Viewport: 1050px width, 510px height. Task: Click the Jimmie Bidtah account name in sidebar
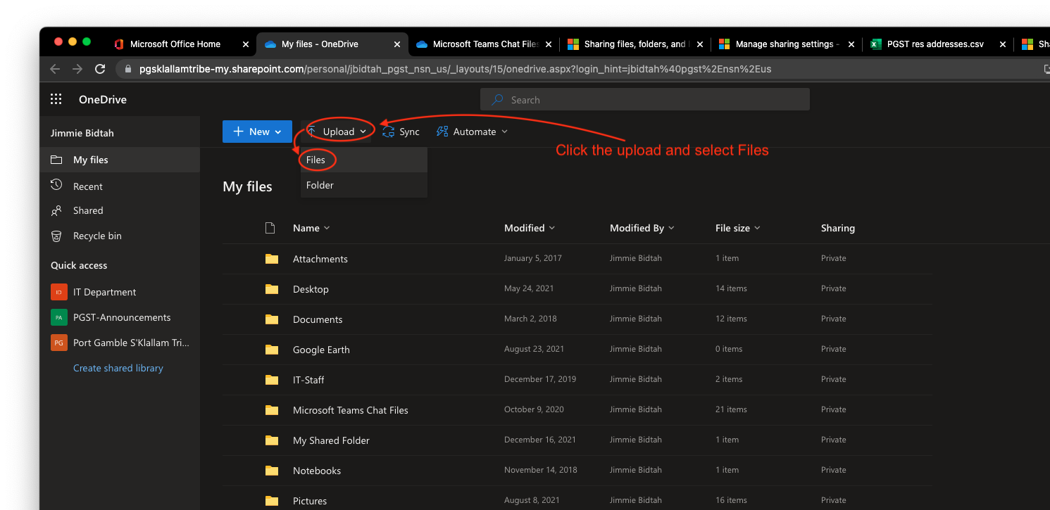coord(82,133)
